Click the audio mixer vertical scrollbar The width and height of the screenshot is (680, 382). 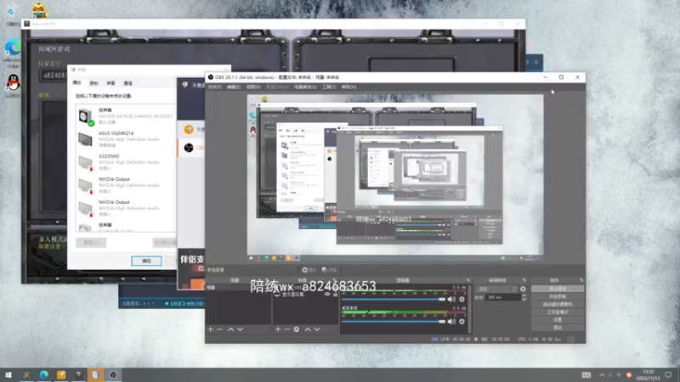[469, 309]
